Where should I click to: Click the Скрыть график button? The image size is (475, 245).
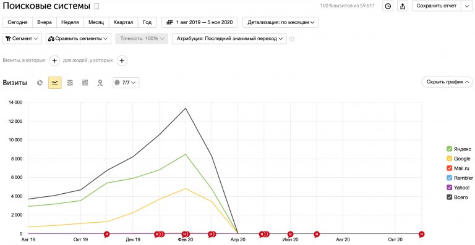pyautogui.click(x=447, y=82)
